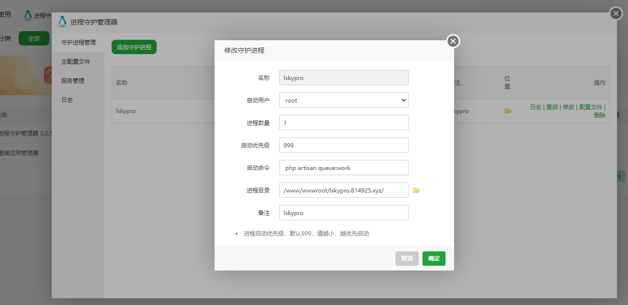Open folder browser beside the 进程目录 field

[x=416, y=190]
